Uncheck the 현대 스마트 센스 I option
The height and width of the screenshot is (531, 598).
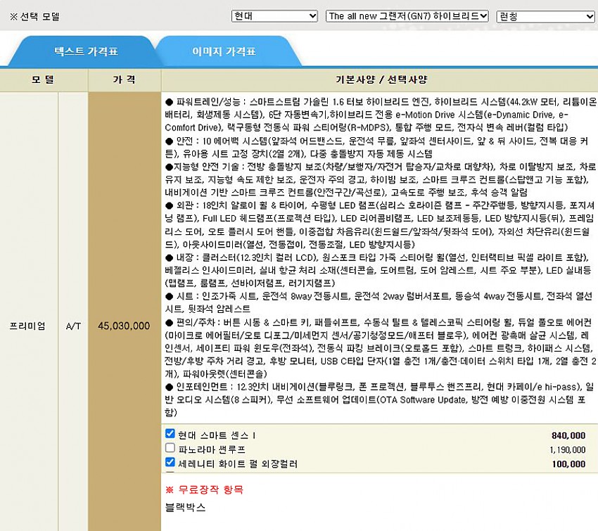click(170, 434)
